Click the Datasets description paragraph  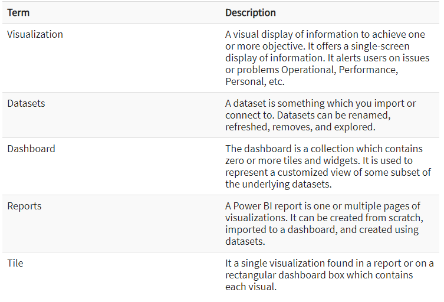point(321,115)
